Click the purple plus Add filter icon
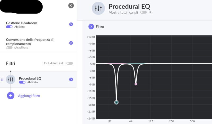 [x=11, y=96]
